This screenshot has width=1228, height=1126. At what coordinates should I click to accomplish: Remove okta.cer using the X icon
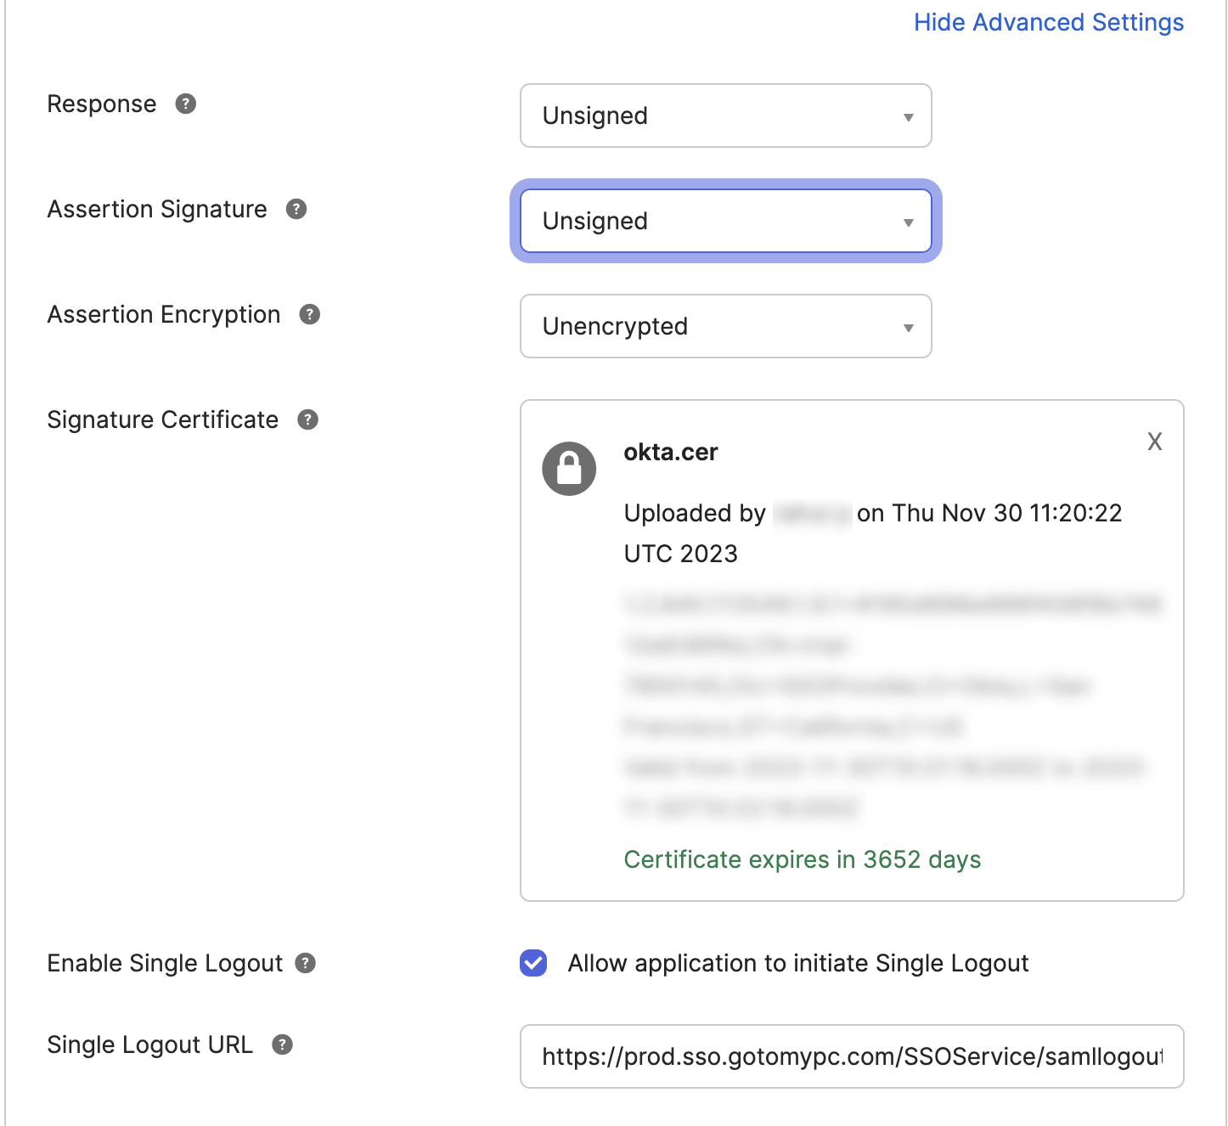click(x=1154, y=441)
